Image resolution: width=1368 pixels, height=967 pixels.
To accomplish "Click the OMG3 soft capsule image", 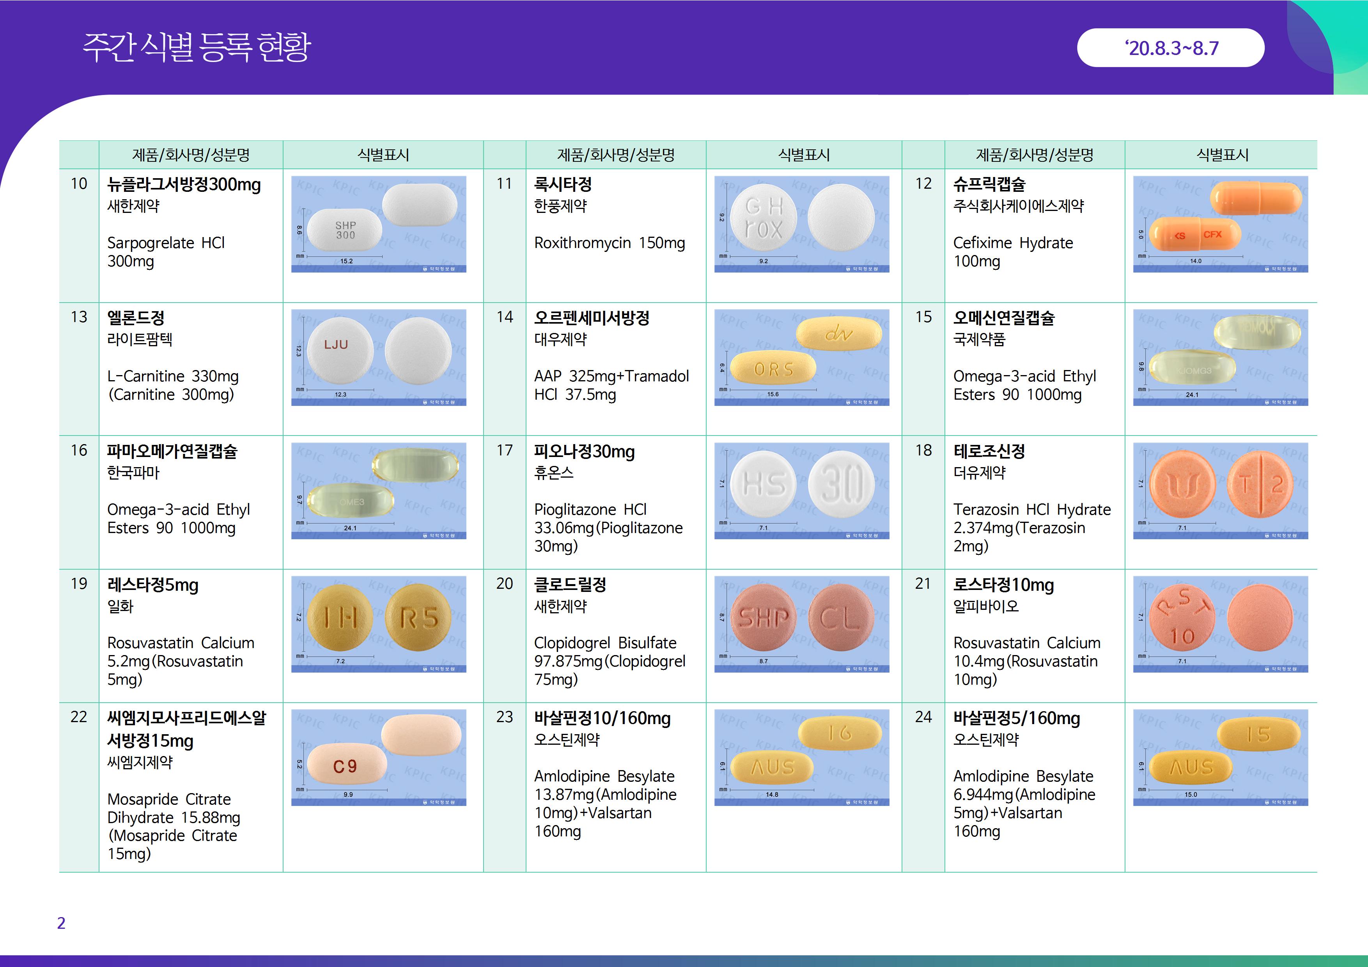I will tap(1220, 358).
